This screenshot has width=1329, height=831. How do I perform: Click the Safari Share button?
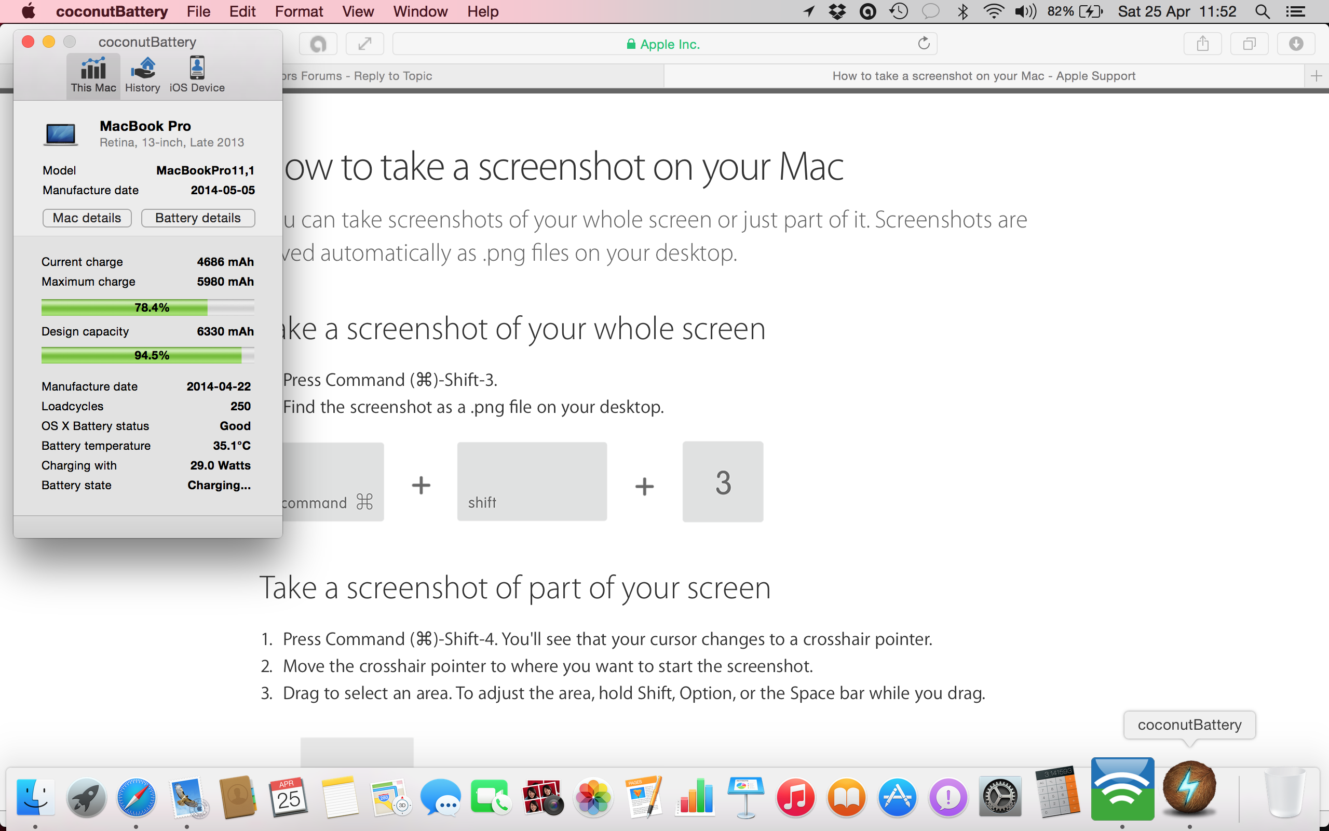1203,44
